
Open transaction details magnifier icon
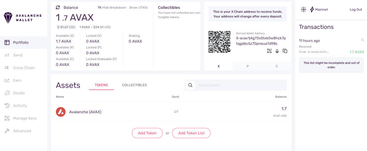pyautogui.click(x=363, y=40)
